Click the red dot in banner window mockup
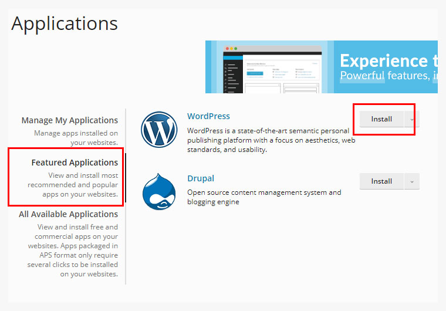Image resolution: width=446 pixels, height=311 pixels. click(x=227, y=48)
